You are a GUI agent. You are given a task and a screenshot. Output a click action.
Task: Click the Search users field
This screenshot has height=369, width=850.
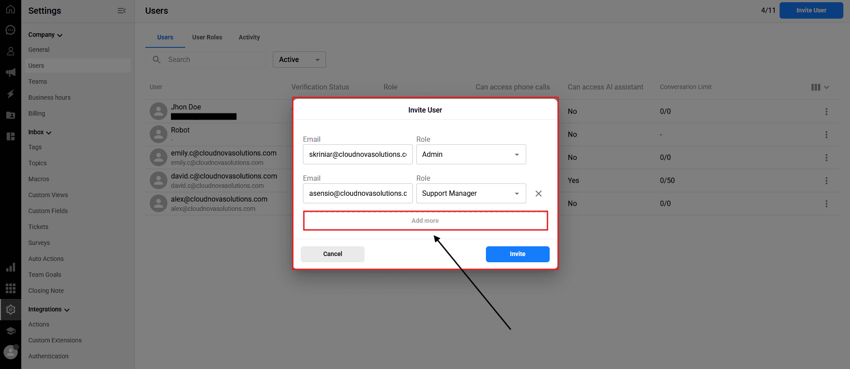(206, 60)
